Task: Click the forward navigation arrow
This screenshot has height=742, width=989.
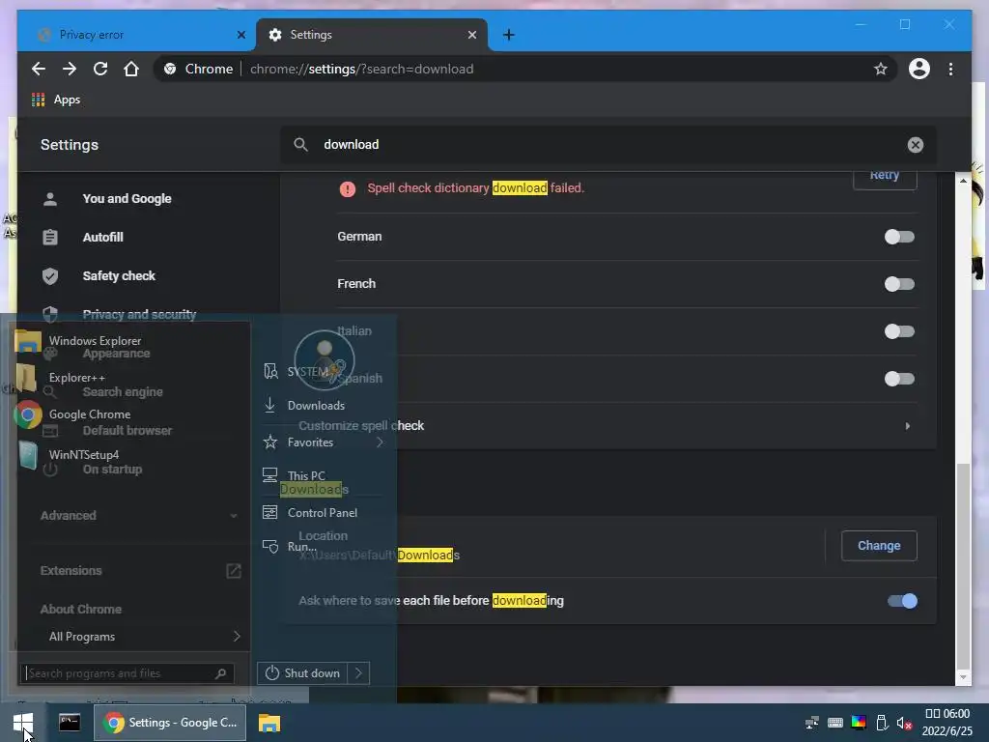Action: tap(70, 69)
